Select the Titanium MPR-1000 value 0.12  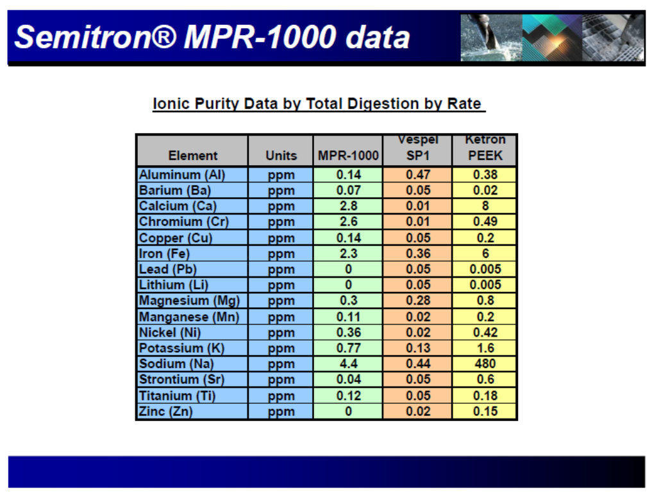[348, 396]
